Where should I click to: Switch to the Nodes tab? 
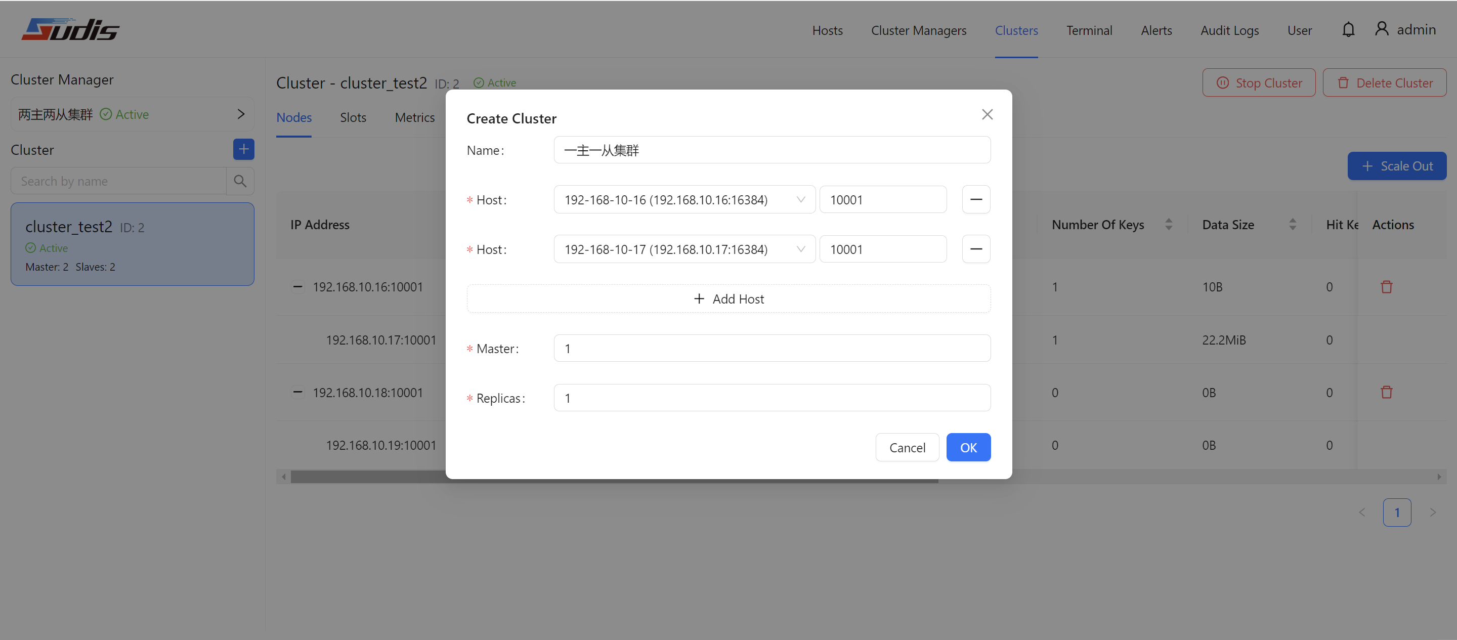point(293,117)
